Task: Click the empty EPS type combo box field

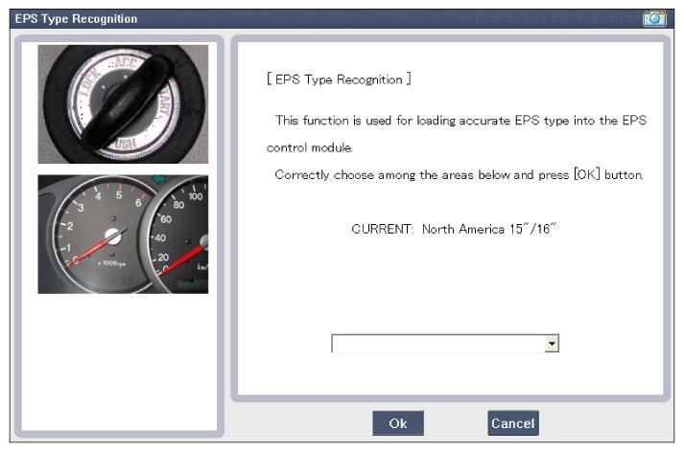Action: pos(437,344)
